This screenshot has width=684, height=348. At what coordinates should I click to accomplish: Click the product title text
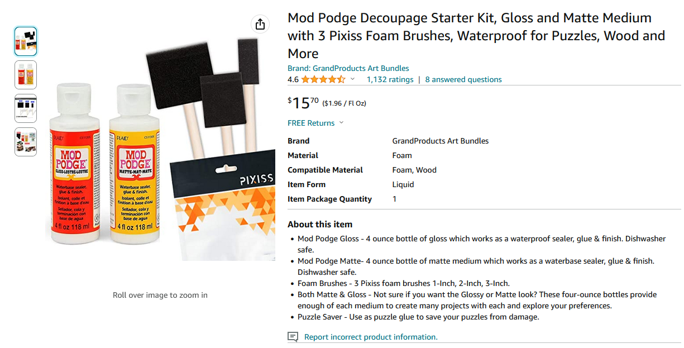tap(476, 36)
